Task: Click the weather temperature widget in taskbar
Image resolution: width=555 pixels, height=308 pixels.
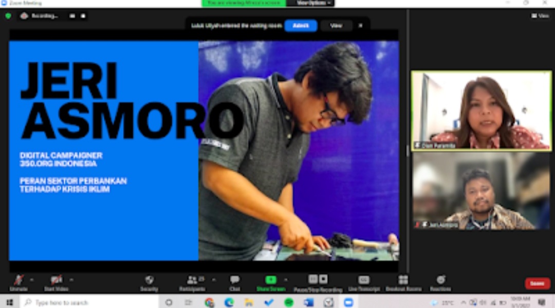Action: 442,303
